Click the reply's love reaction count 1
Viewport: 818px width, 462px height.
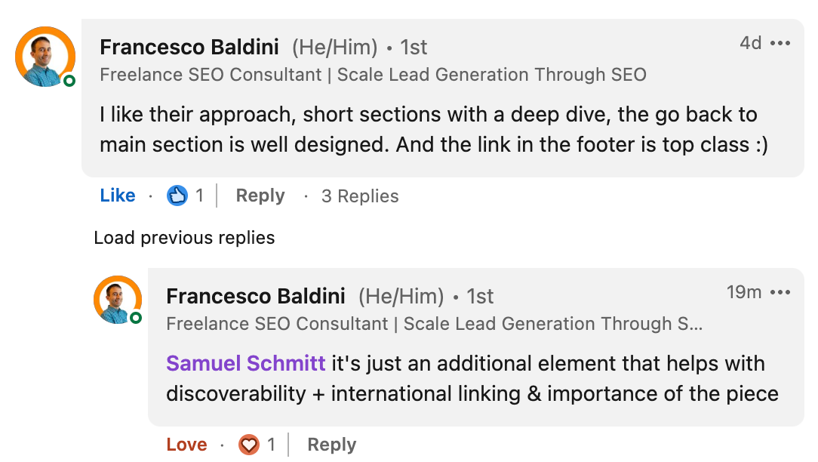coord(271,445)
